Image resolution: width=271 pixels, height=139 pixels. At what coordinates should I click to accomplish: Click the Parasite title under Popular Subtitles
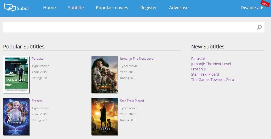(x=38, y=59)
